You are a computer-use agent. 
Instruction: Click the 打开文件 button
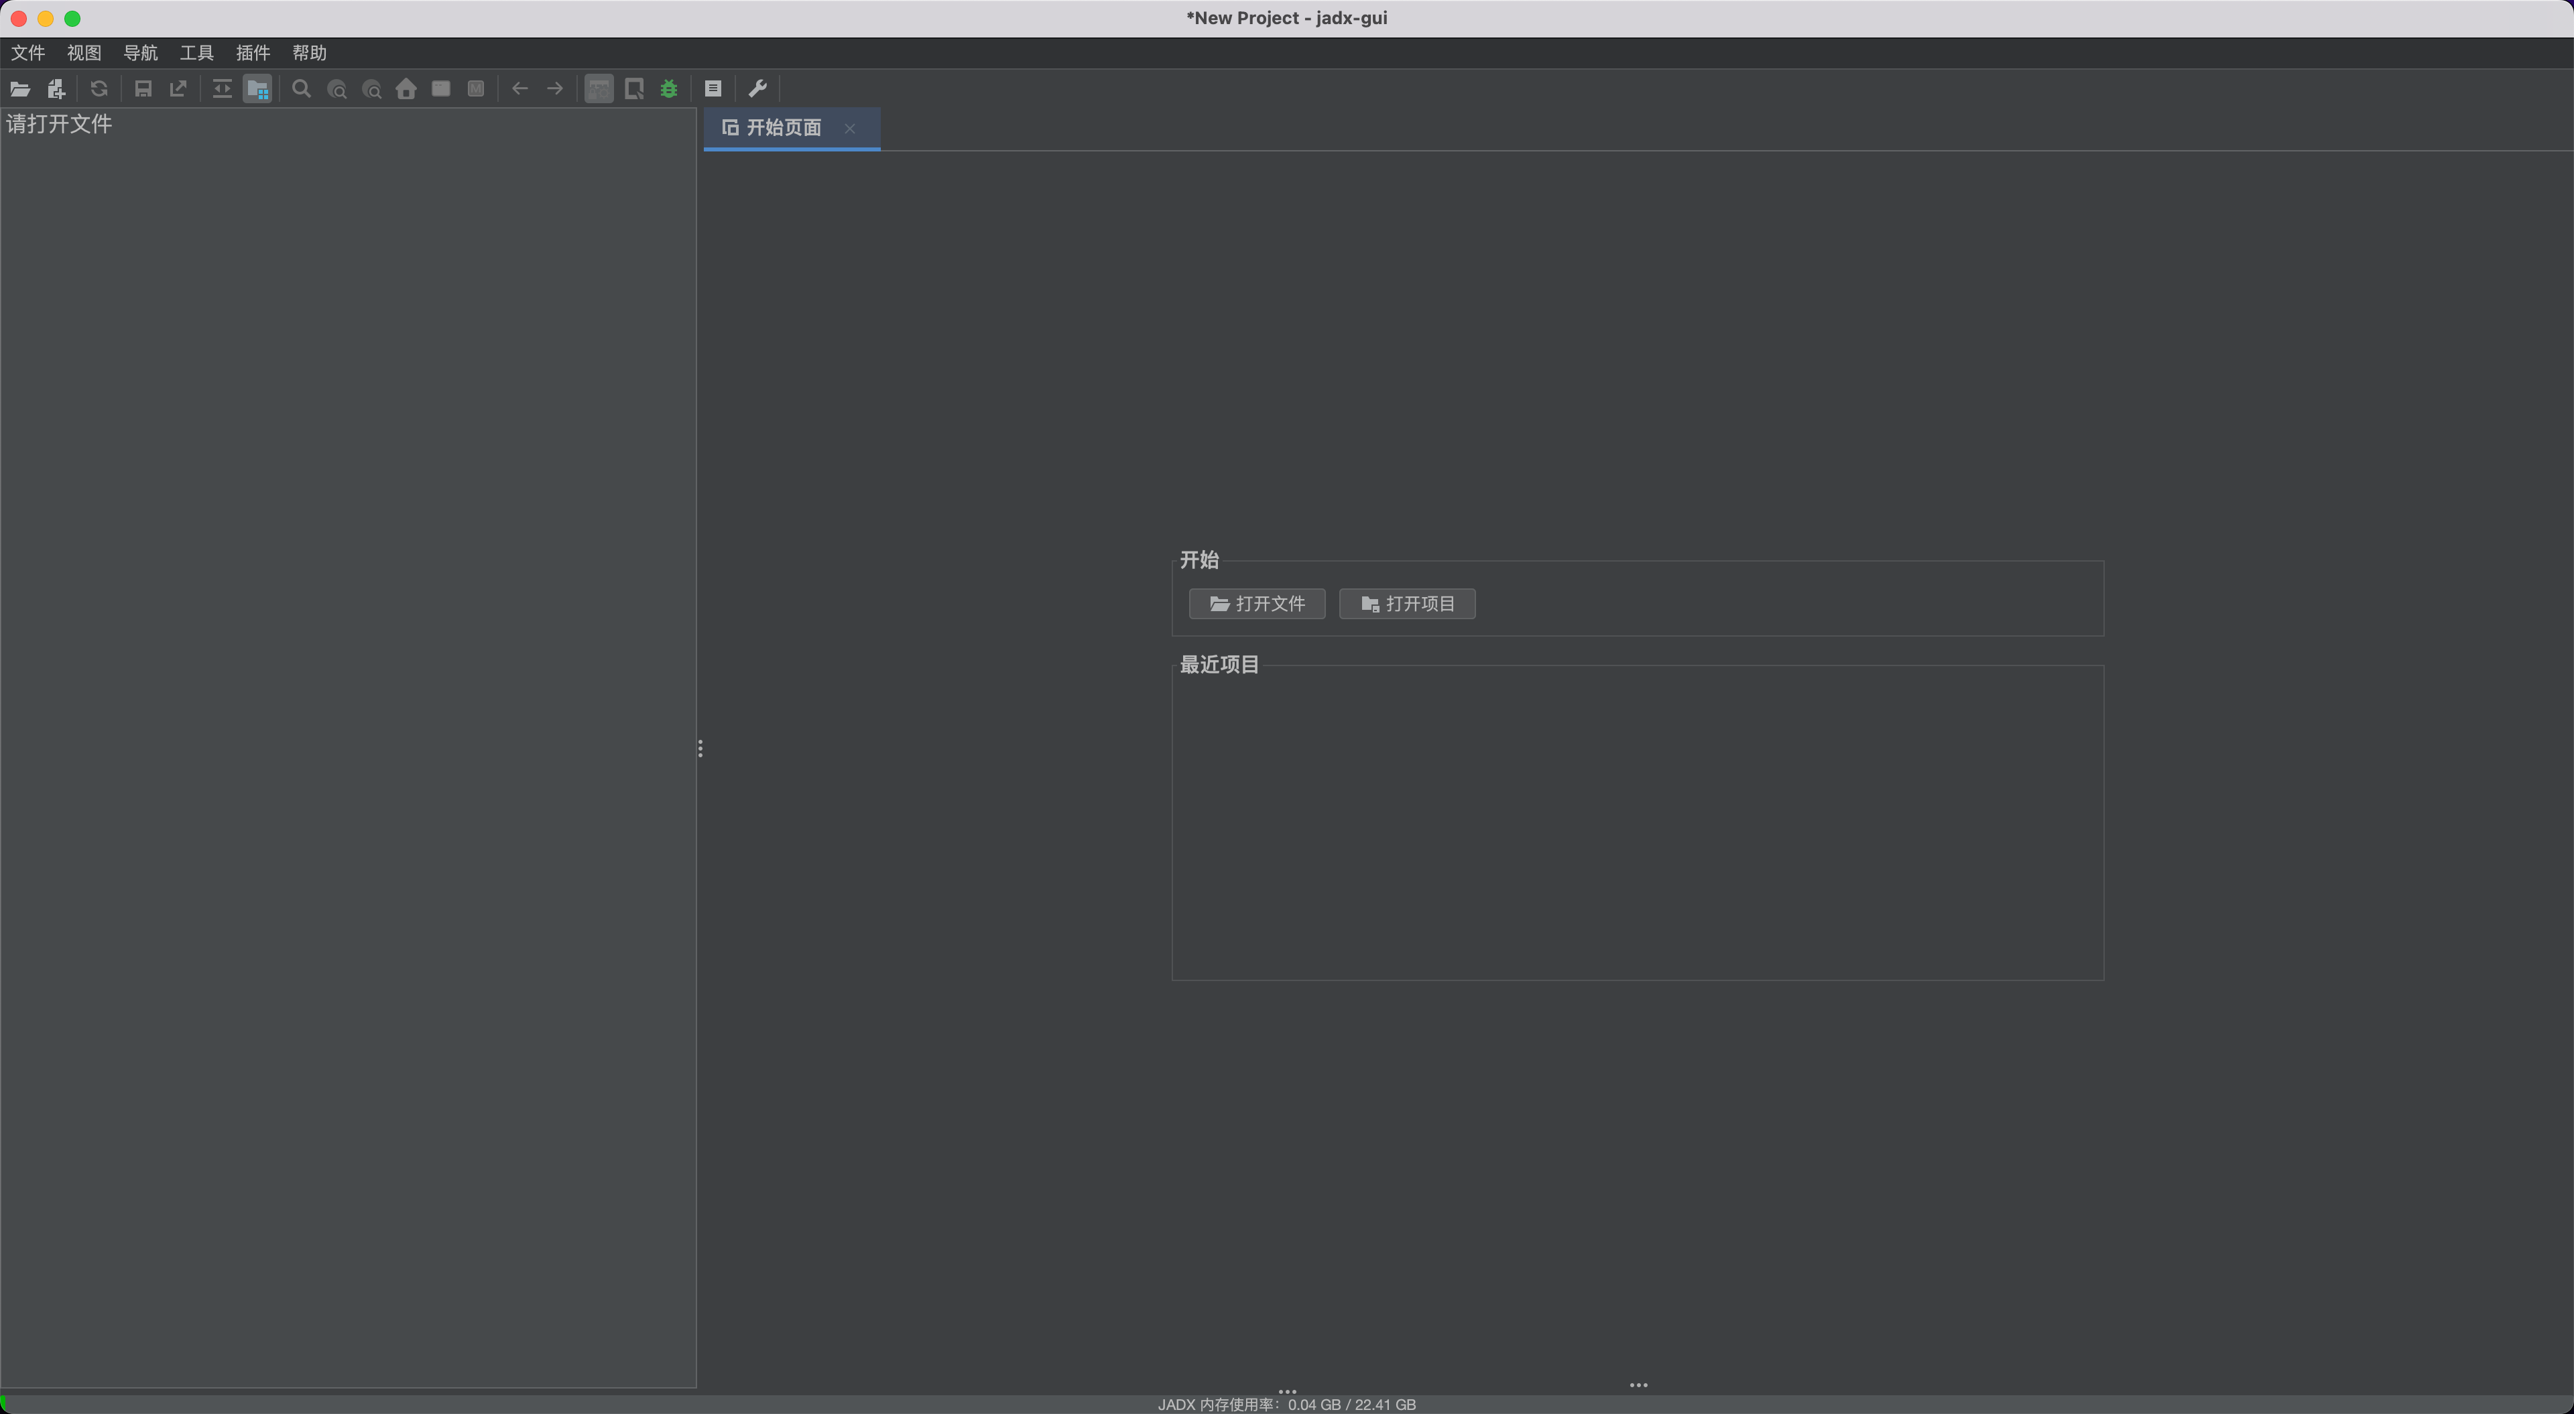[1257, 604]
